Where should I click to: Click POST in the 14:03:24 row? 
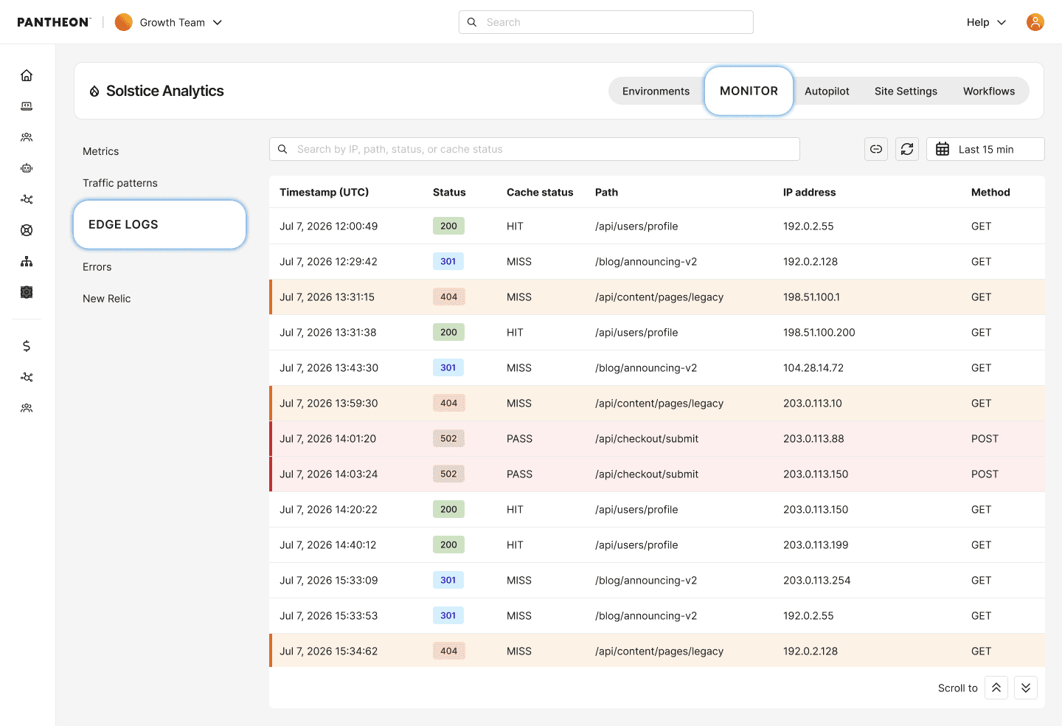pos(985,474)
